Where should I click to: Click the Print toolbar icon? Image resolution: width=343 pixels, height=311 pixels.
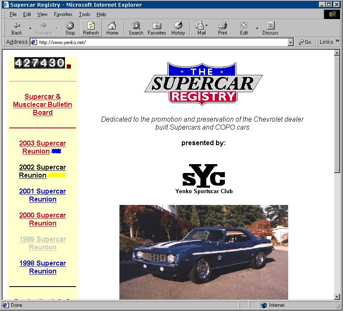pos(223,25)
